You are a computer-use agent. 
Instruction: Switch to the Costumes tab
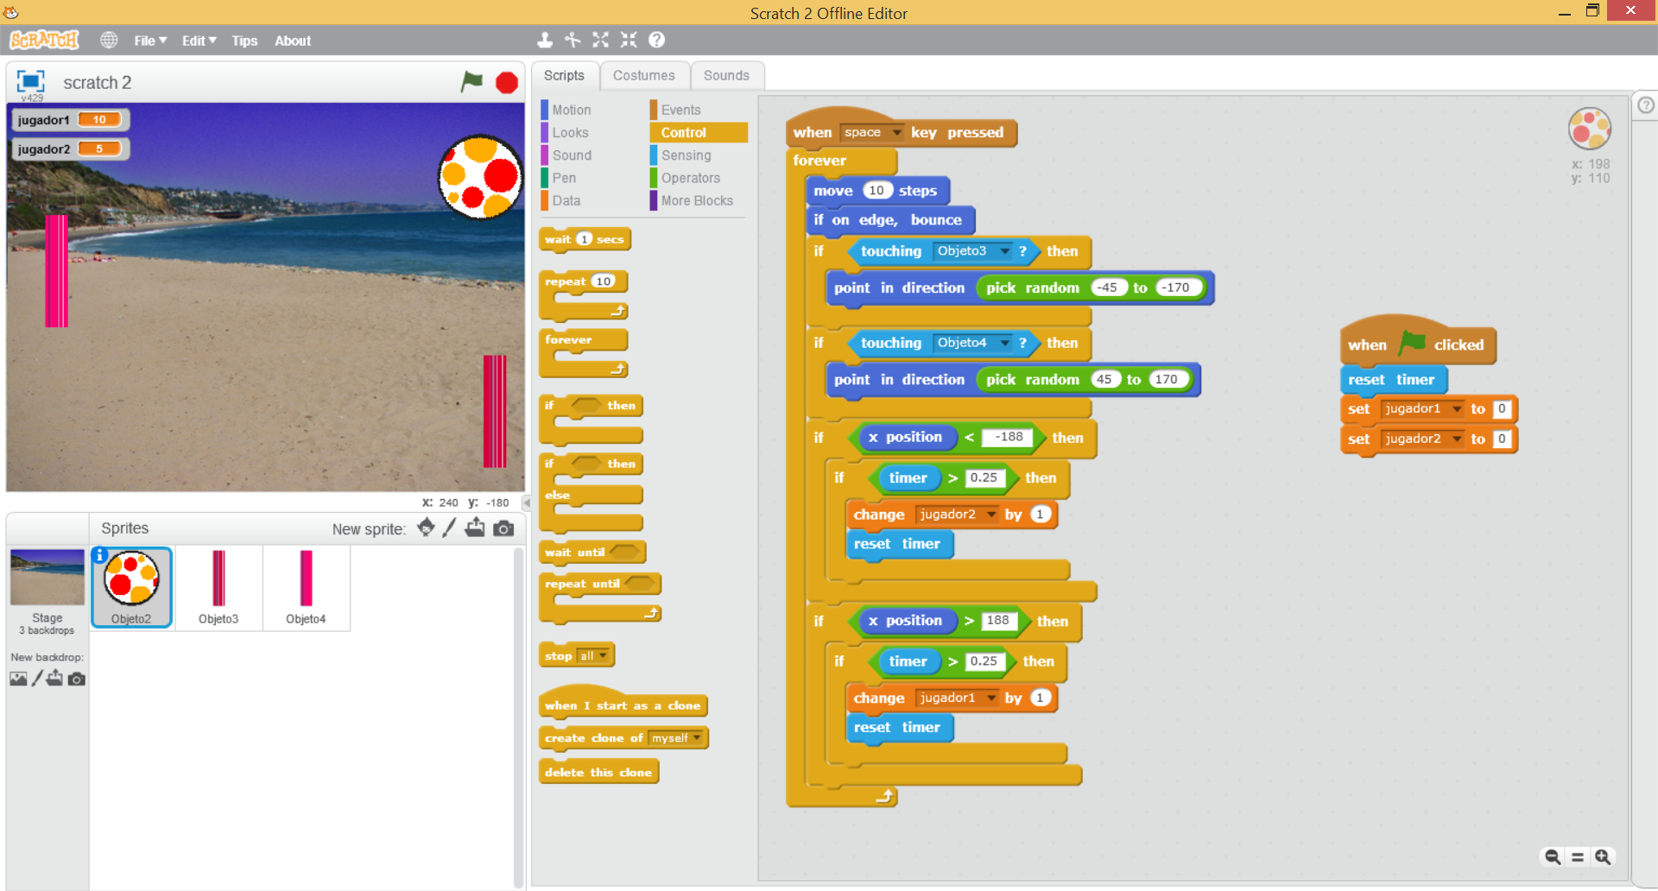pos(643,76)
